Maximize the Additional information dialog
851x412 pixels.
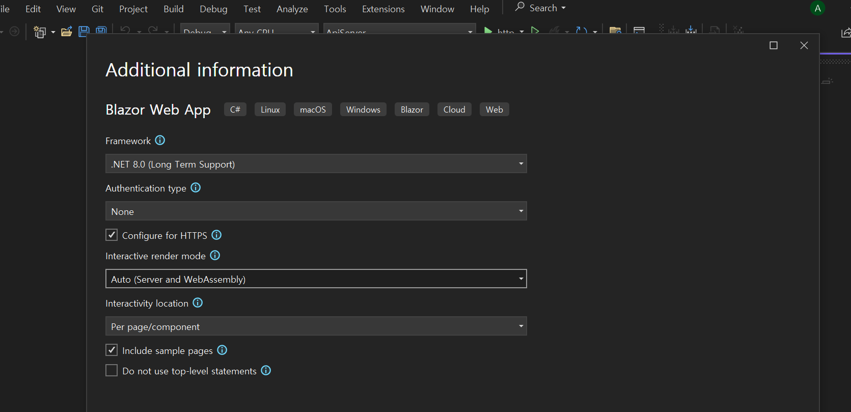[774, 45]
